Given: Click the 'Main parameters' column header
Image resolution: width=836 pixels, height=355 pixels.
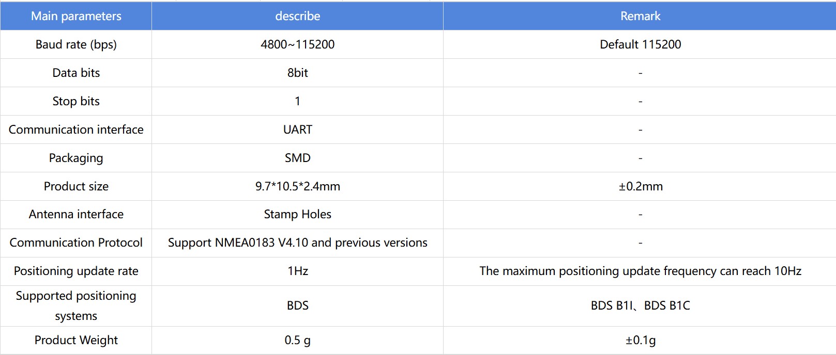Looking at the screenshot, I should pyautogui.click(x=76, y=16).
